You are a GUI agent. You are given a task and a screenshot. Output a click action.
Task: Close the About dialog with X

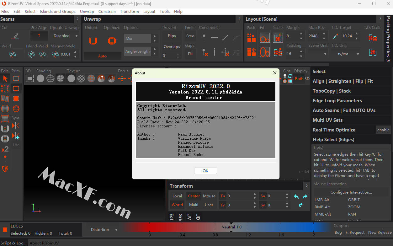click(275, 73)
